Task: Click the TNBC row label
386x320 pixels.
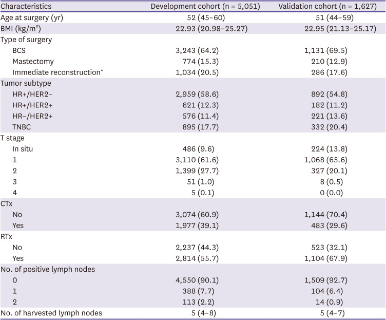Action: (23, 127)
